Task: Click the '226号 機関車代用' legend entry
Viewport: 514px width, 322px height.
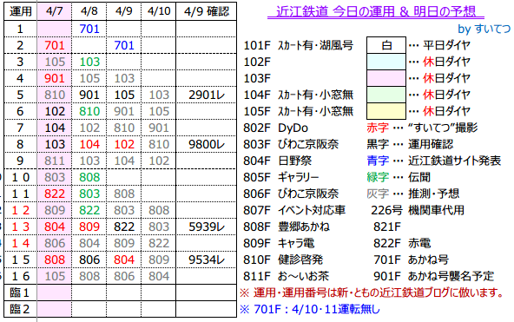Action: [418, 210]
